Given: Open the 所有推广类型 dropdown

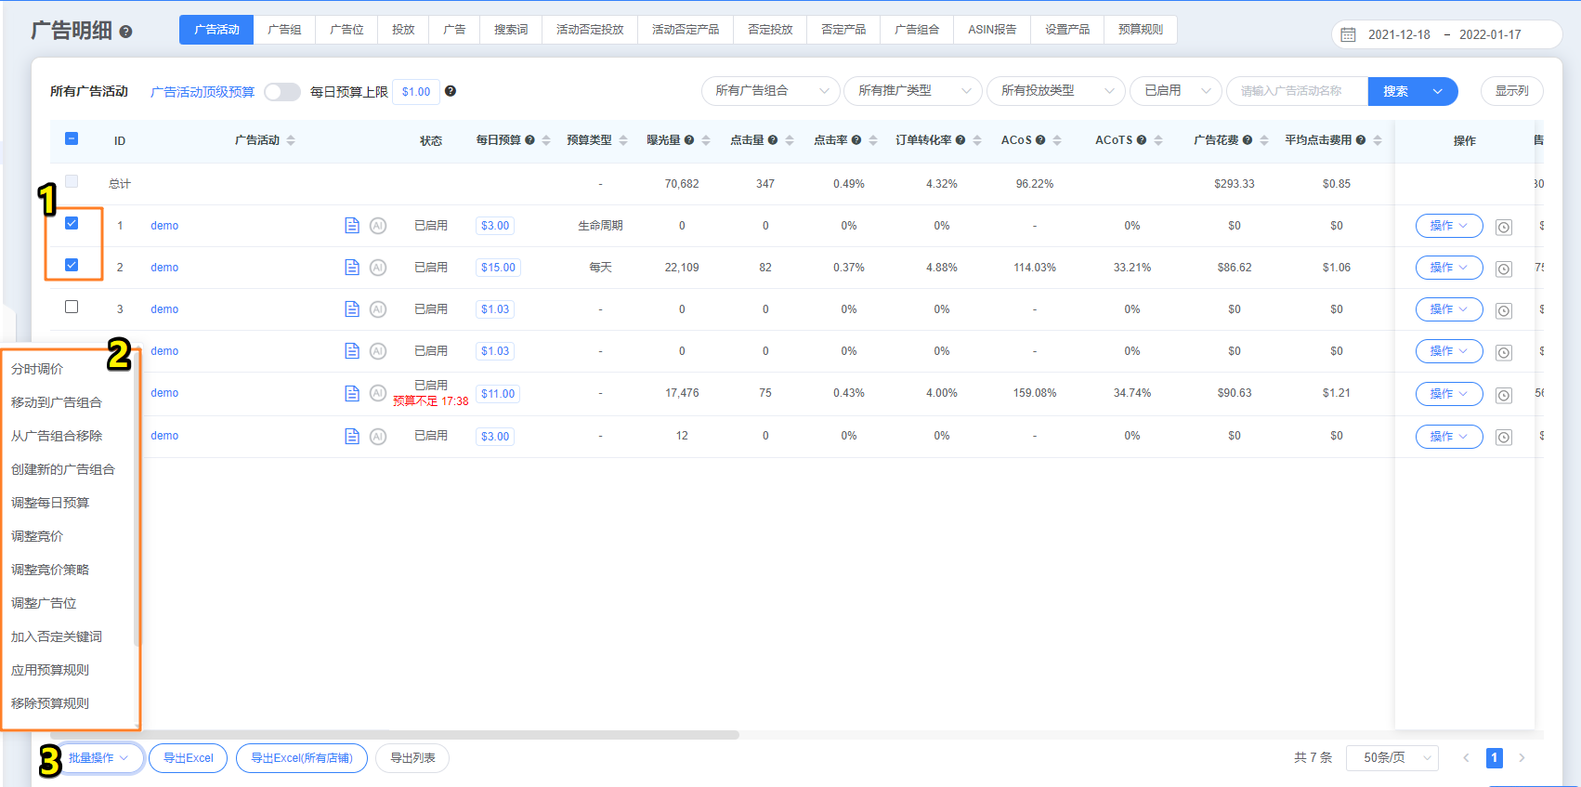Looking at the screenshot, I should (x=912, y=91).
